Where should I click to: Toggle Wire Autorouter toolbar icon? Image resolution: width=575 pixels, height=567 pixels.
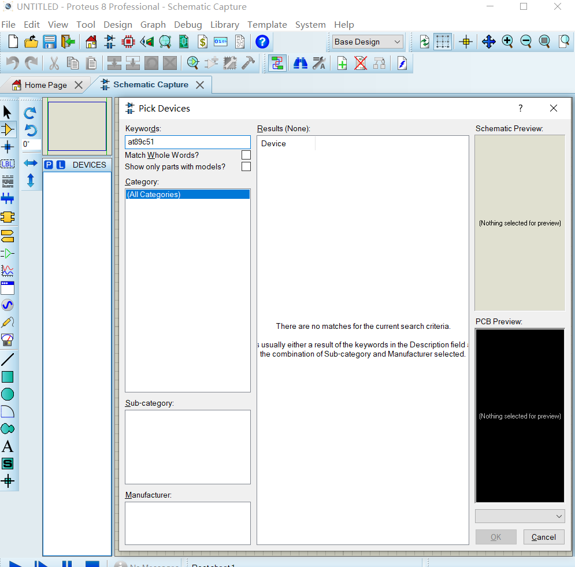pos(277,63)
